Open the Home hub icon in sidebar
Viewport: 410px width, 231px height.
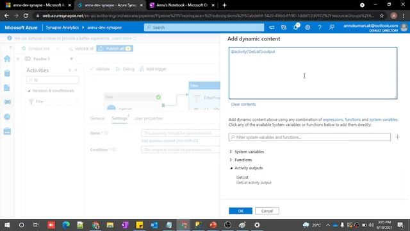[x=7, y=58]
